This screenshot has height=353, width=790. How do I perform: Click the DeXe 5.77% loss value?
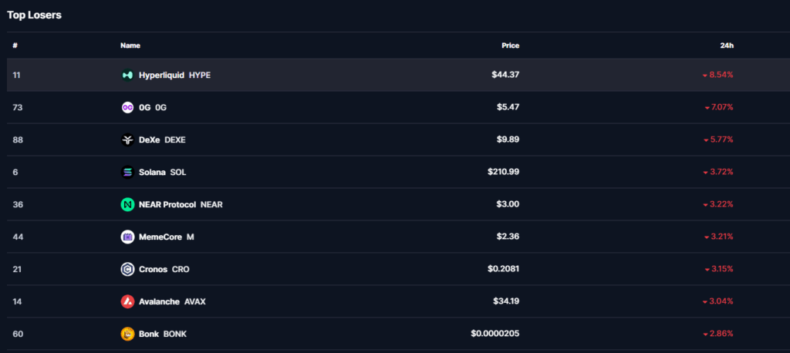pyautogui.click(x=718, y=140)
